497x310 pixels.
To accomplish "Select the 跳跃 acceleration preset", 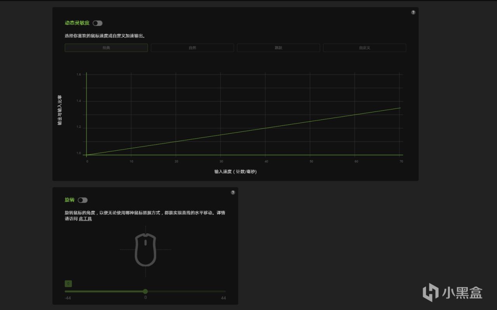I will click(x=278, y=48).
